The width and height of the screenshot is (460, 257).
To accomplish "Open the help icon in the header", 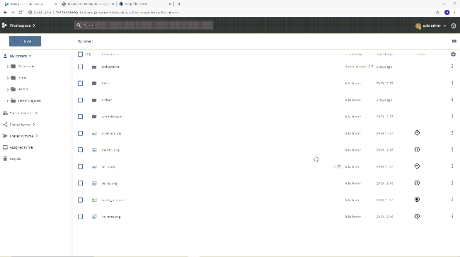I will [453, 25].
